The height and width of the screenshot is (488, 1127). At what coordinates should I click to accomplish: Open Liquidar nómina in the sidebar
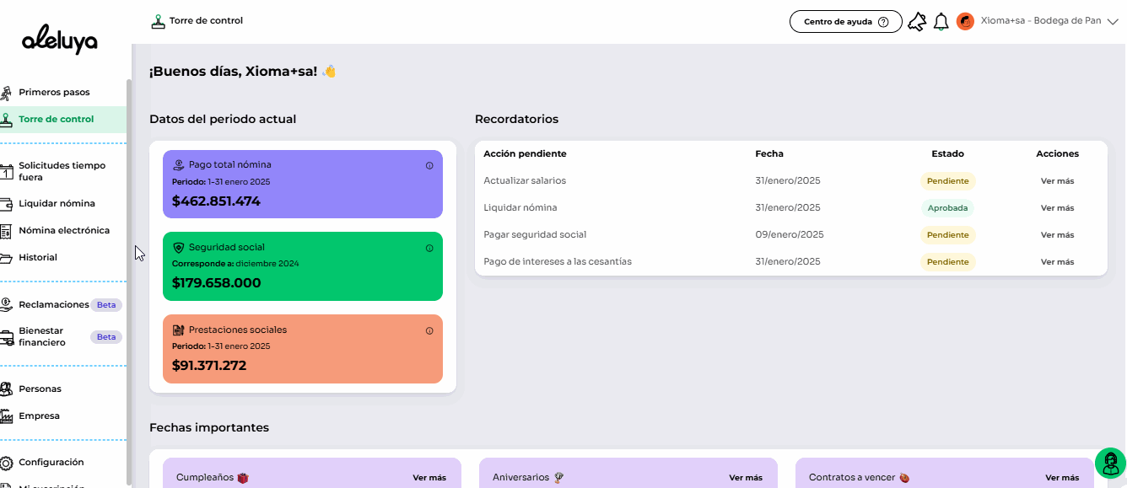[57, 203]
